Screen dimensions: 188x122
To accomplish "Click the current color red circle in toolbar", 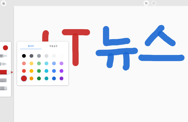I will [x=5, y=48].
